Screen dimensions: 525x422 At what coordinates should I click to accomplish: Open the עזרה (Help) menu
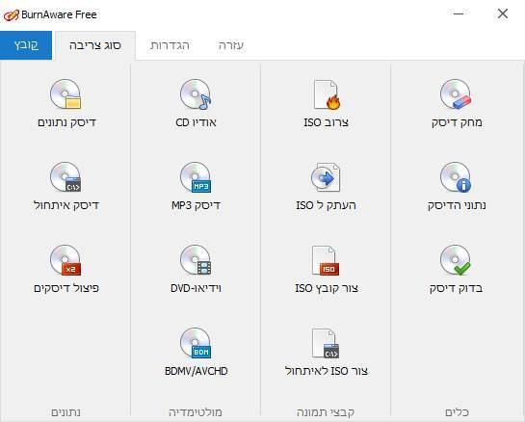[231, 45]
